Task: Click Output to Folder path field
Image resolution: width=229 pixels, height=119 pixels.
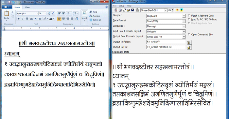Action: [166, 42]
